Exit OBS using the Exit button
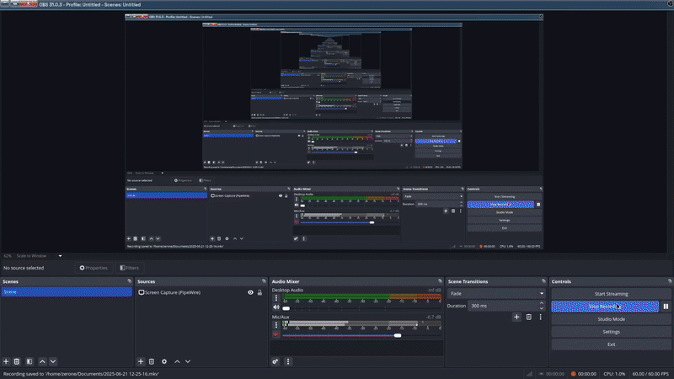This screenshot has width=674, height=379. point(611,344)
